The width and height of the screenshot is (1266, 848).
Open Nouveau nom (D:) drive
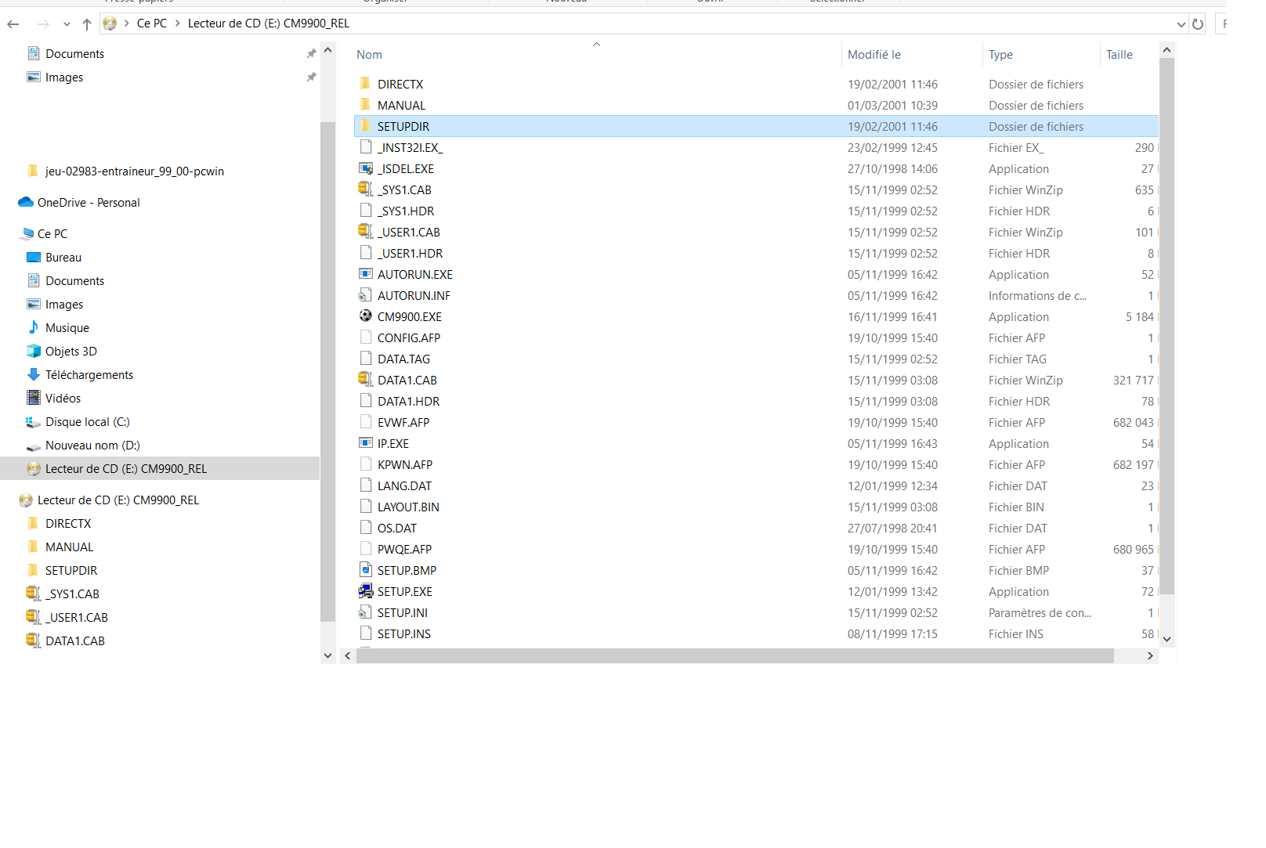[x=92, y=446]
